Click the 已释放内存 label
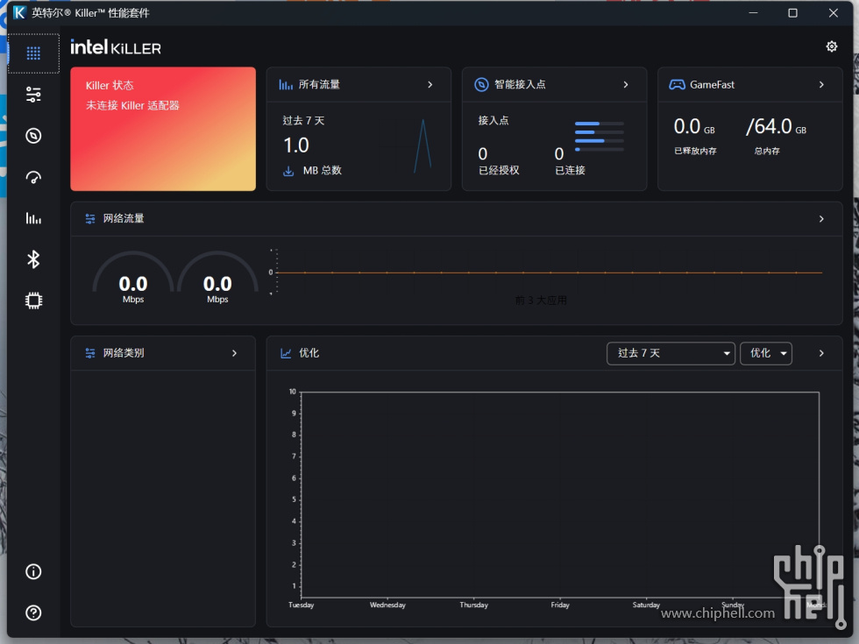The image size is (859, 644). [695, 151]
